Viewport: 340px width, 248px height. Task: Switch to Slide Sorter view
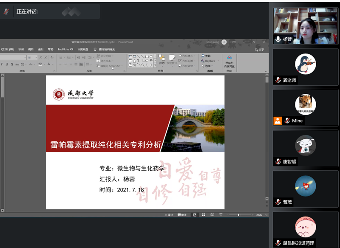tap(204, 215)
